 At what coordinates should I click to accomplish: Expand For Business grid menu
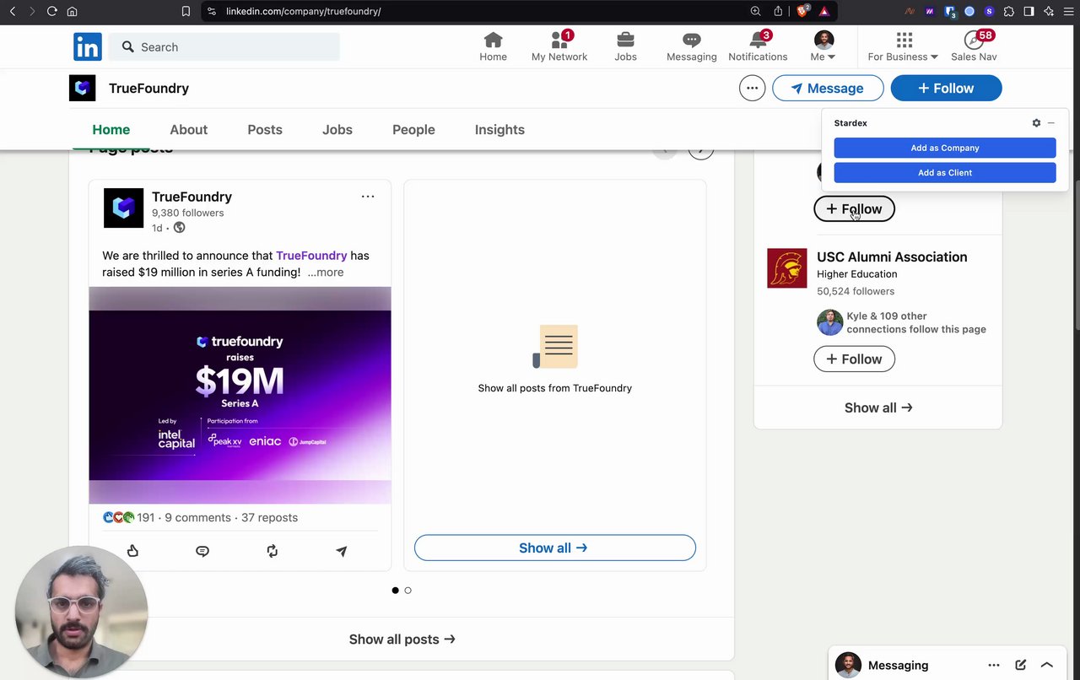tap(903, 47)
